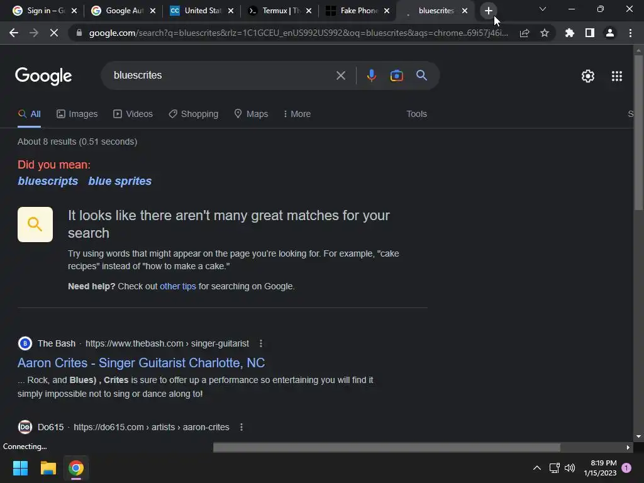Go to Google homepage via logo
The width and height of the screenshot is (644, 483).
point(43,76)
